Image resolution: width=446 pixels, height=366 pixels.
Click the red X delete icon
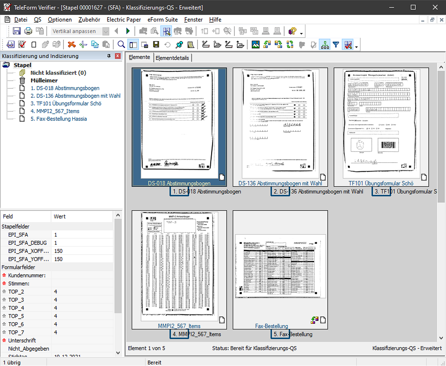(x=72, y=44)
